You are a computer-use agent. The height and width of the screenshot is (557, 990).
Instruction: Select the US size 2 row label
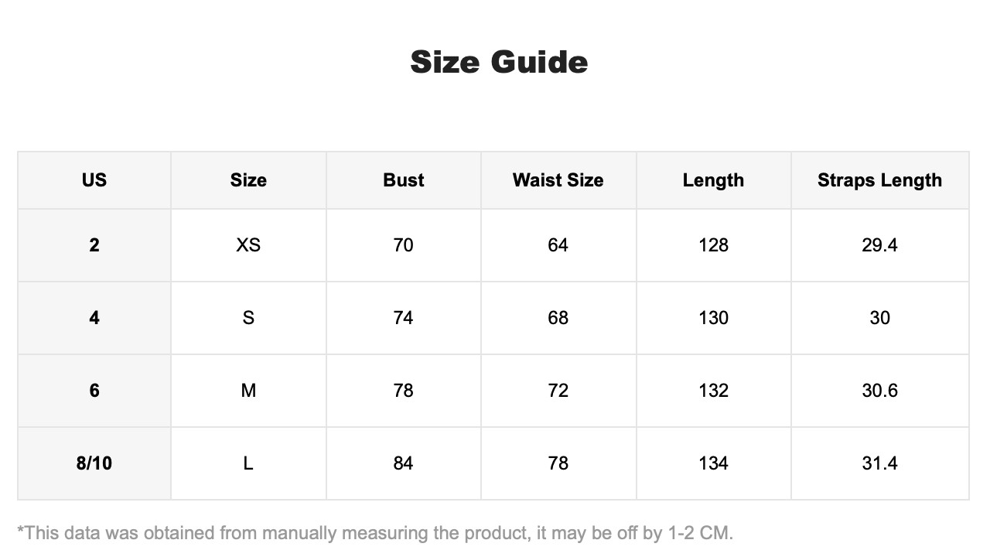pos(94,245)
